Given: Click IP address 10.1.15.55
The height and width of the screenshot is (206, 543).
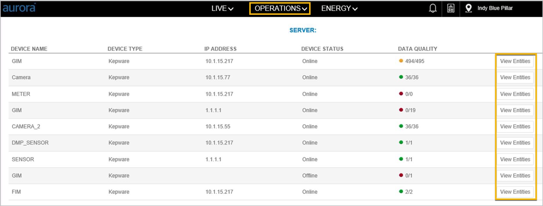Looking at the screenshot, I should (x=218, y=127).
